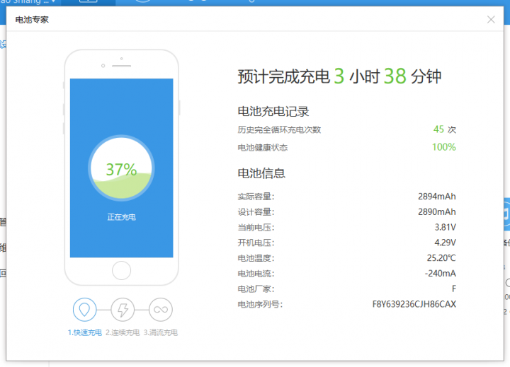The image size is (510, 367).
Task: Click the 电池信息 section heading
Action: pos(261,173)
